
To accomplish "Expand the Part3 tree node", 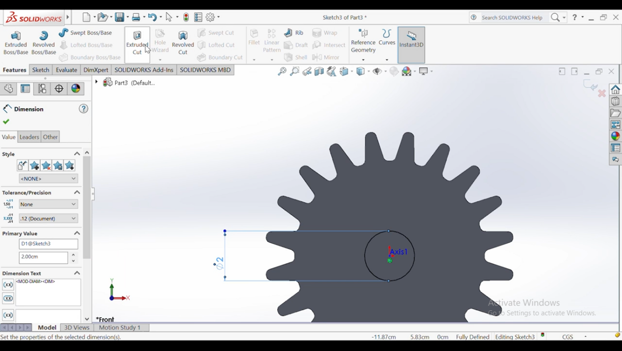I will tap(97, 82).
